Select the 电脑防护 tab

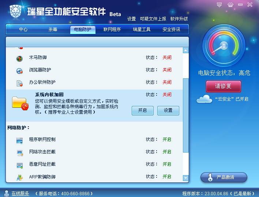pos(83,29)
